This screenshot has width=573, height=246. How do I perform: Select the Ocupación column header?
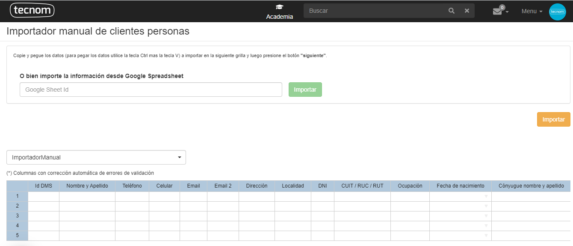[x=410, y=186]
